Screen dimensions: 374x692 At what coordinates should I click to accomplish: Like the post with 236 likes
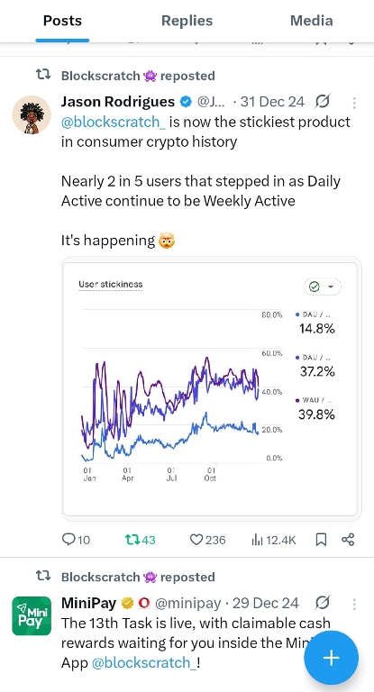pos(207,540)
